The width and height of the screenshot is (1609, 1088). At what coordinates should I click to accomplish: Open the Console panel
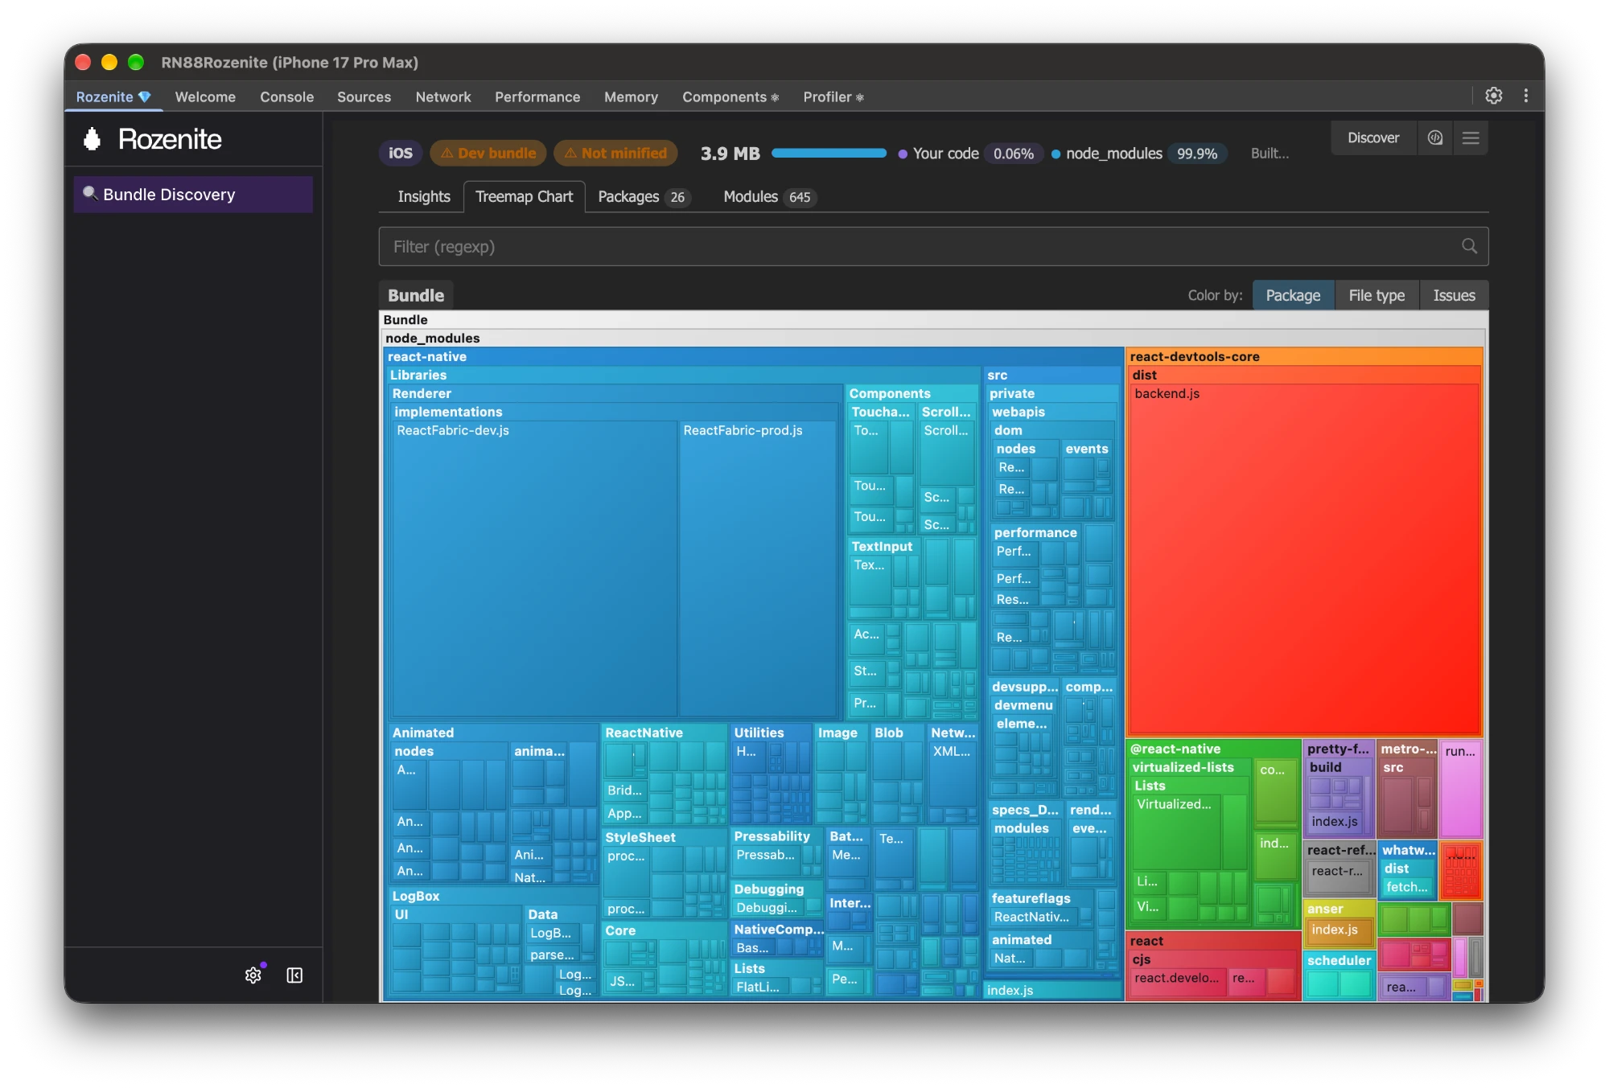pos(286,96)
